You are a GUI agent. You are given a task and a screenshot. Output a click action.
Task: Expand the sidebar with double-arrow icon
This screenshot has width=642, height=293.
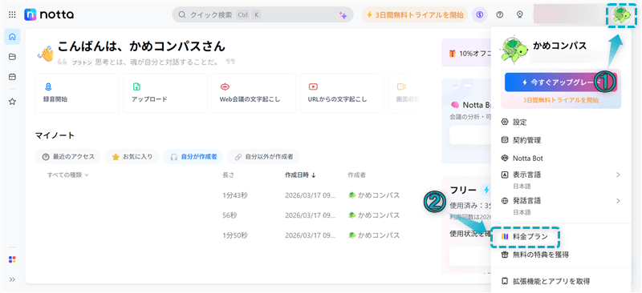point(12,279)
